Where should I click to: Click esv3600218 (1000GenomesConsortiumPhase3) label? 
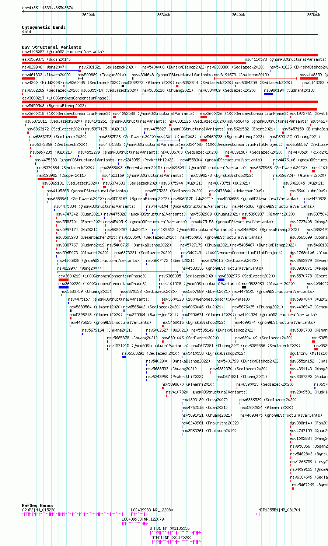point(66,113)
